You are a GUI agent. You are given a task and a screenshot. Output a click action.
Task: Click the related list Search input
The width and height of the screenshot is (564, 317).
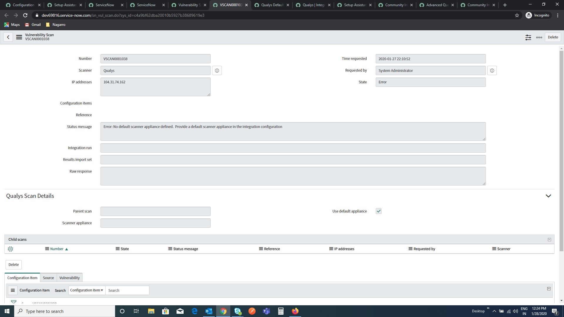pyautogui.click(x=127, y=290)
